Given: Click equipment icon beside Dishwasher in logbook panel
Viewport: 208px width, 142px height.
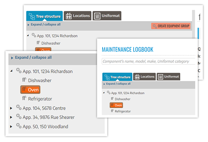Looking at the screenshot, I should tap(112, 98).
